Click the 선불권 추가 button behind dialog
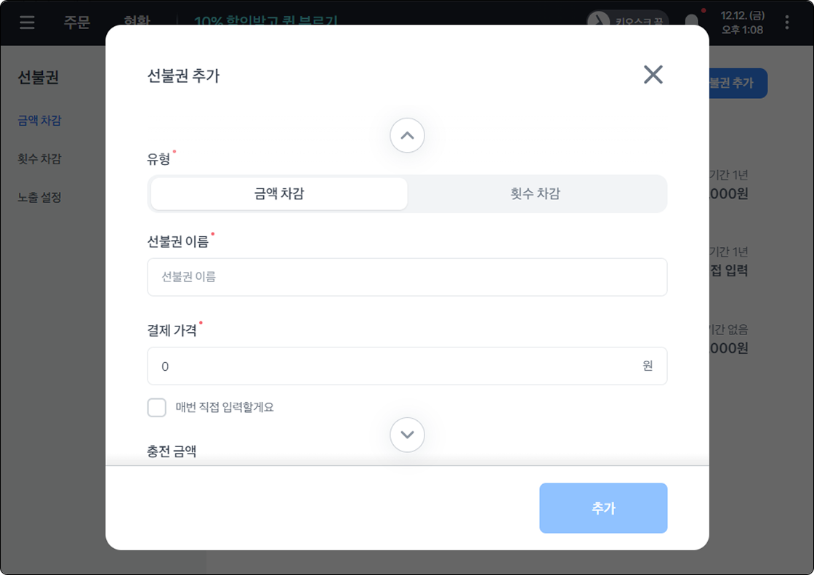Viewport: 814px width, 575px height. (x=737, y=83)
